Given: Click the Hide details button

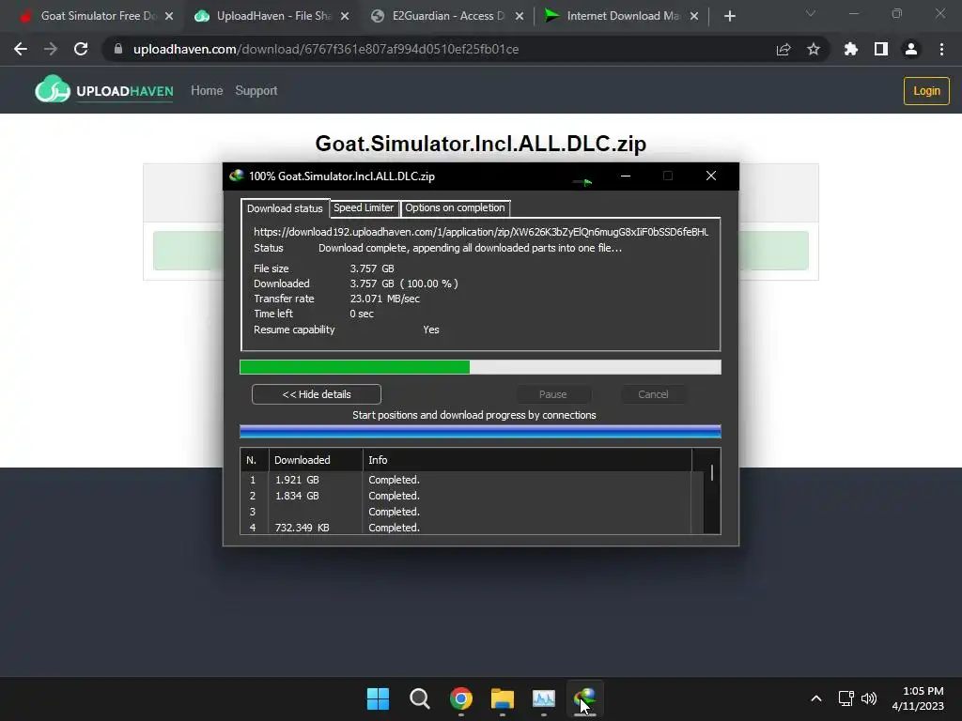Looking at the screenshot, I should pos(317,394).
